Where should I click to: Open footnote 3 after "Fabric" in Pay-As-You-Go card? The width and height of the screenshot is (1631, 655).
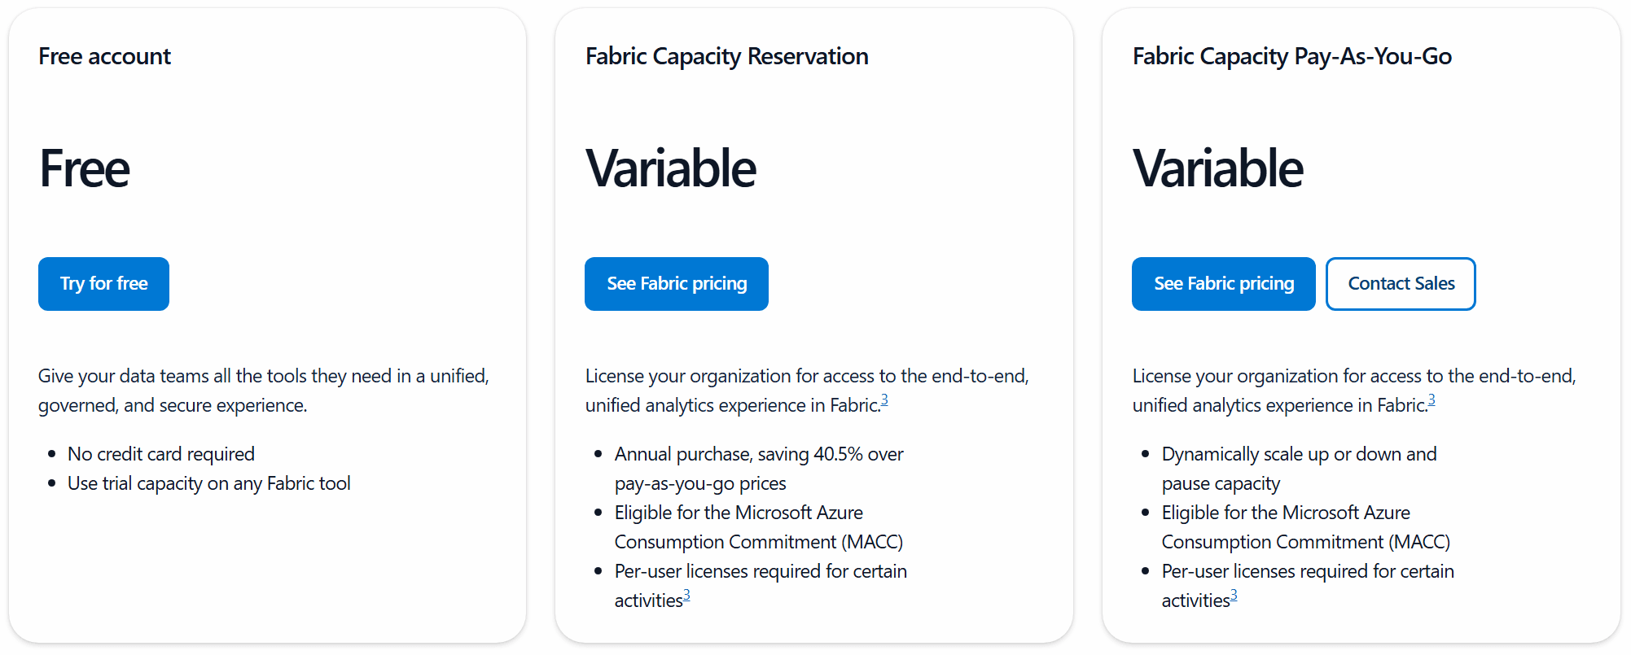coord(1432,399)
